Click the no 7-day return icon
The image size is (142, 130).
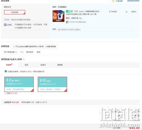click(x=67, y=22)
